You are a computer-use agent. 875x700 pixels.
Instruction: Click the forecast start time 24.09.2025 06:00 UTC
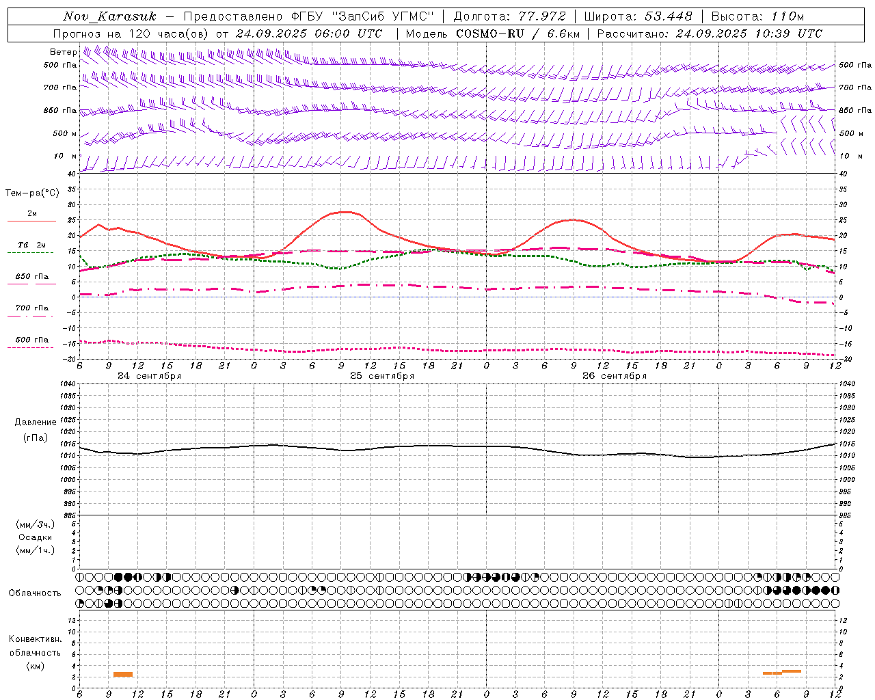point(309,33)
